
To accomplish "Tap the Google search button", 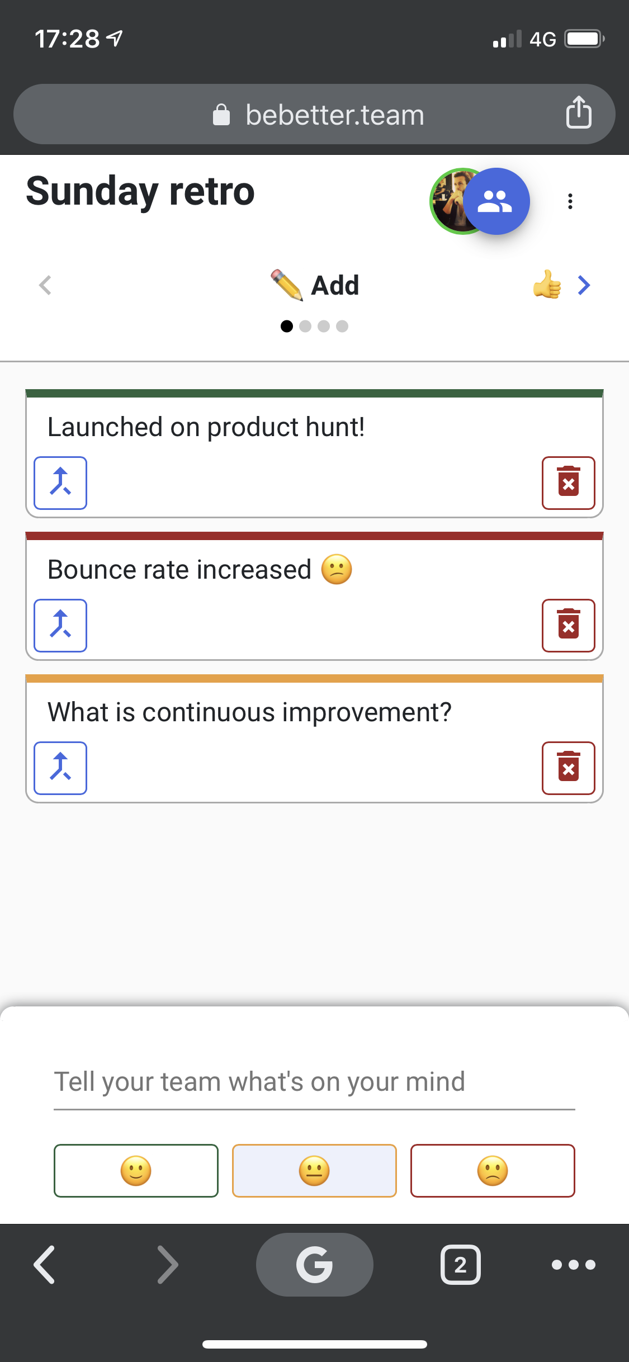I will click(x=314, y=1265).
